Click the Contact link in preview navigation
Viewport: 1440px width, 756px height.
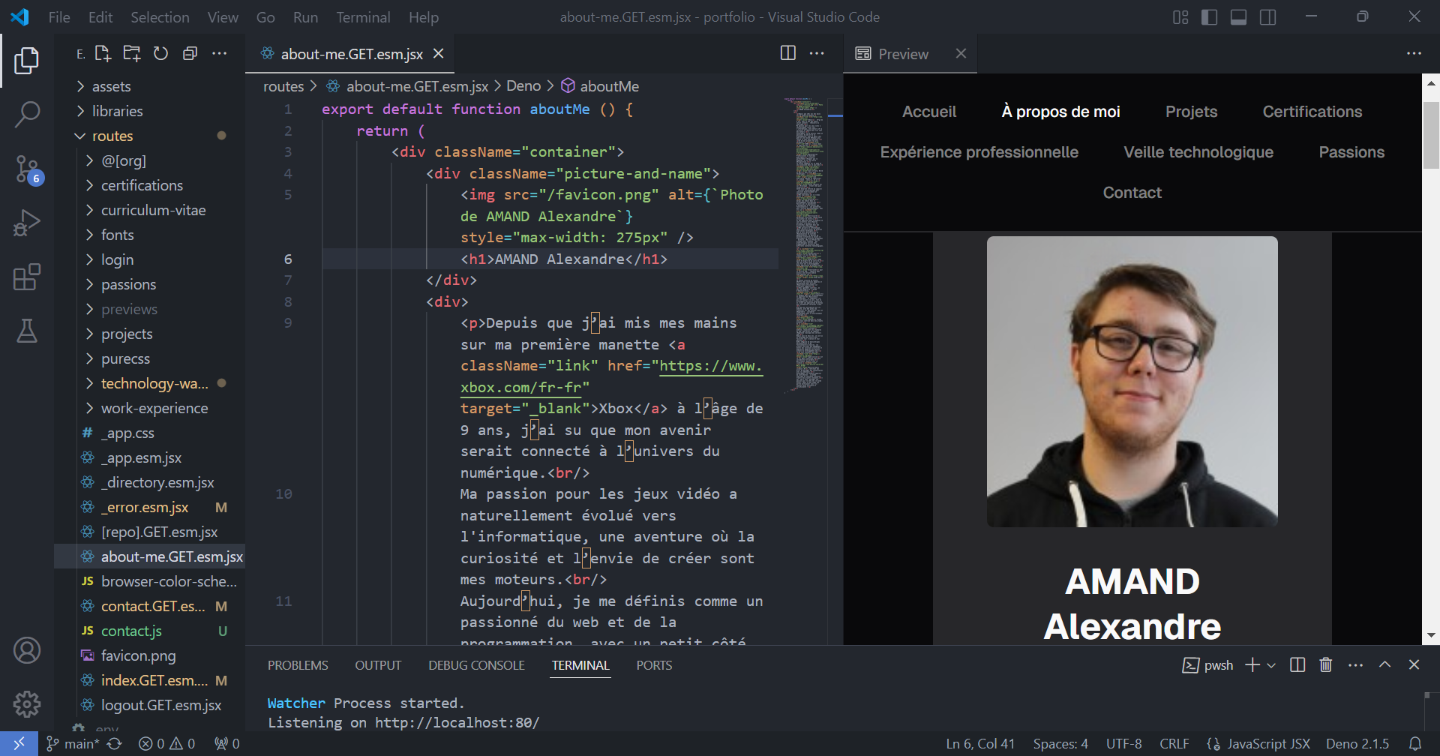[1132, 193]
